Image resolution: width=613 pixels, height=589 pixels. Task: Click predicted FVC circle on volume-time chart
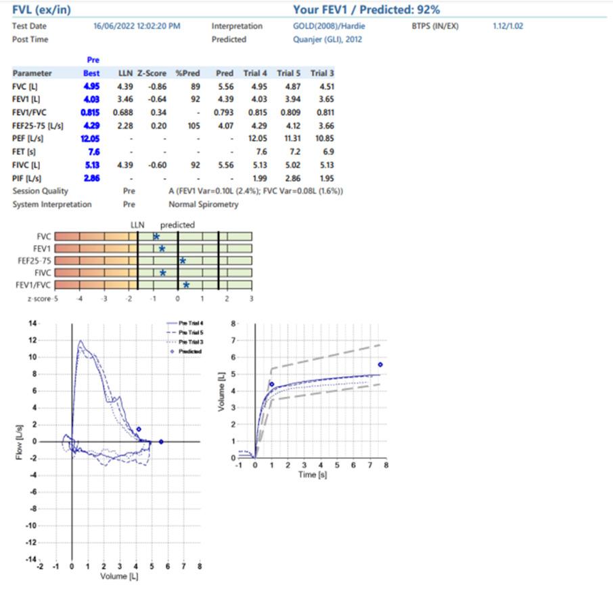click(380, 364)
